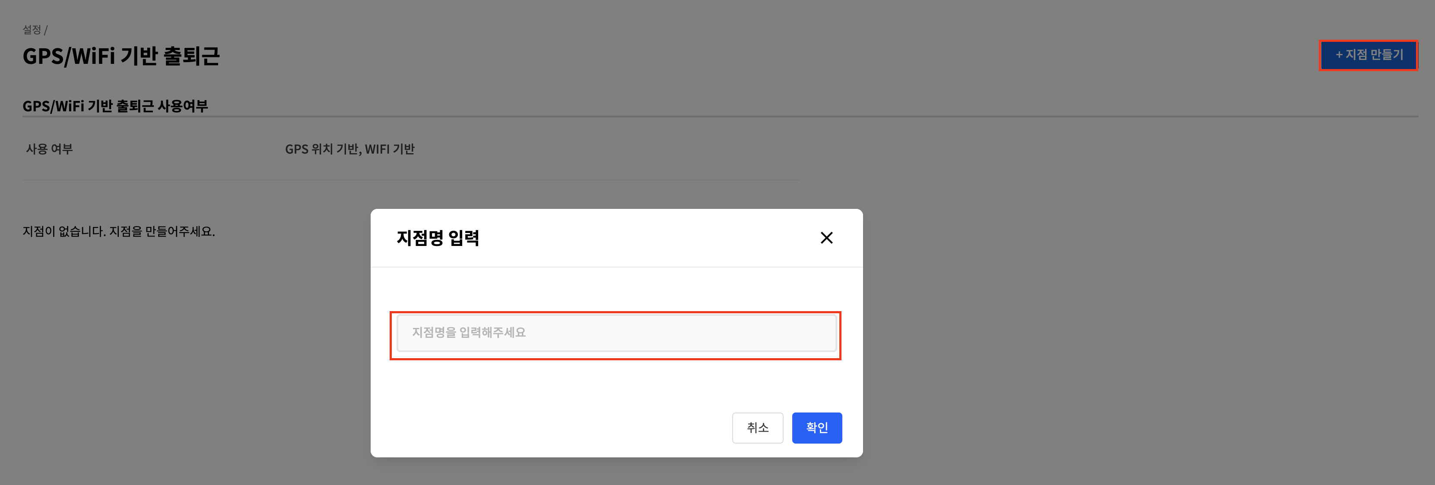Focus the 지점명을 입력해주세요 input field

point(616,333)
